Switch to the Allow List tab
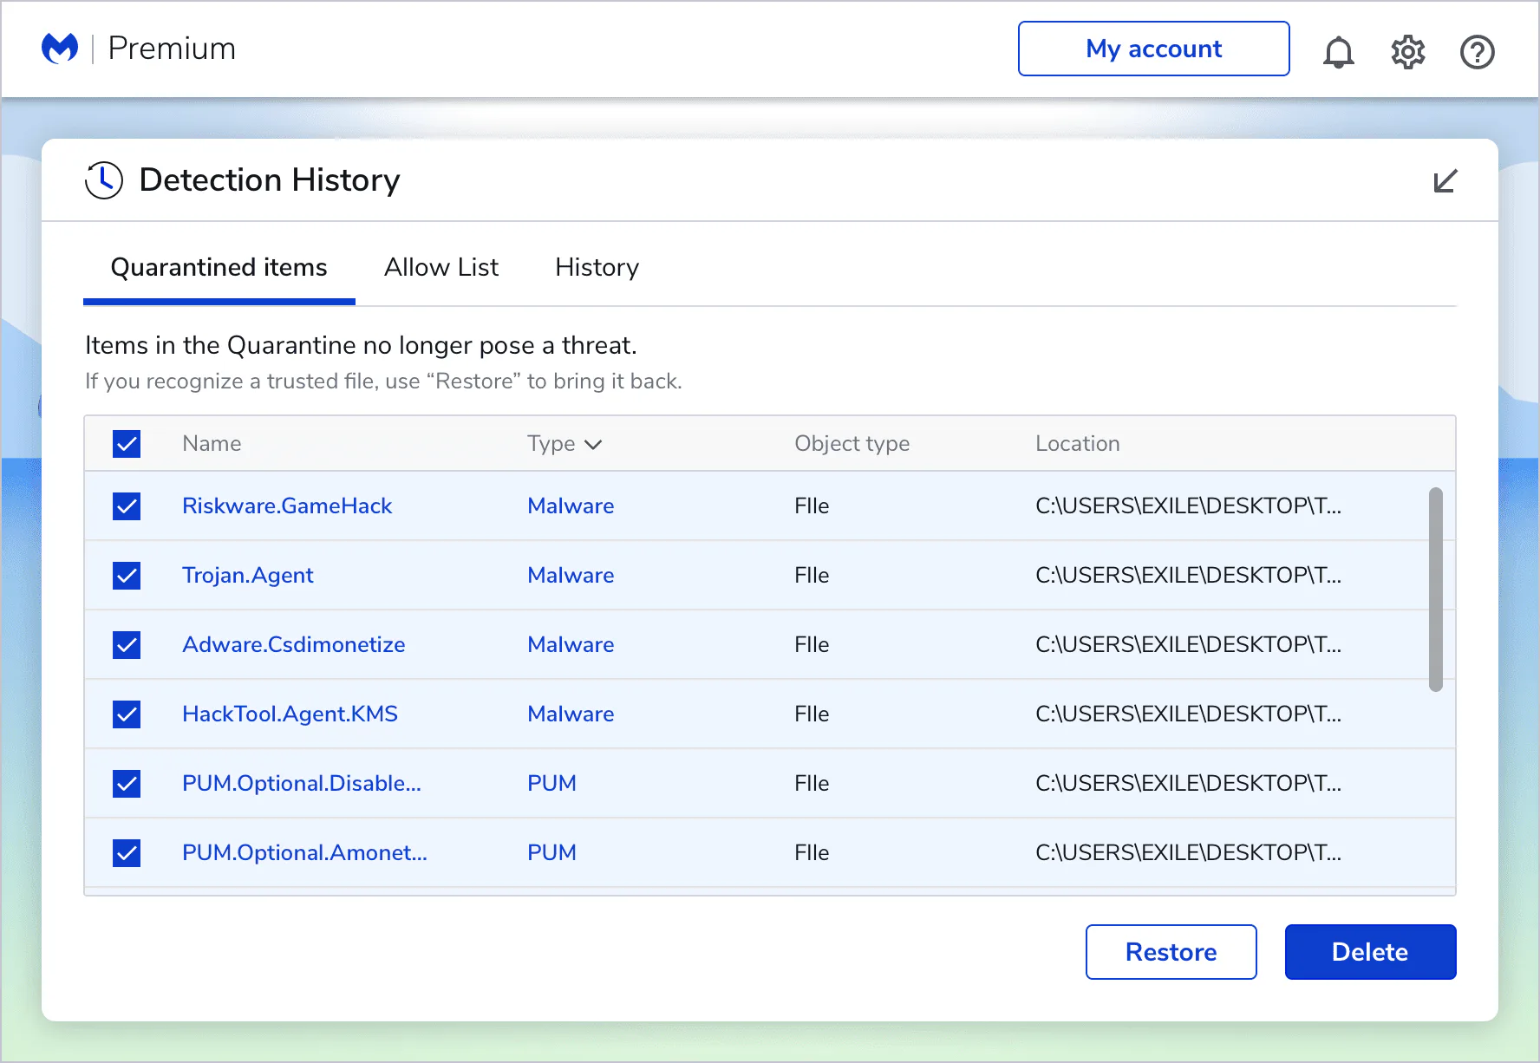The height and width of the screenshot is (1063, 1540). click(441, 267)
